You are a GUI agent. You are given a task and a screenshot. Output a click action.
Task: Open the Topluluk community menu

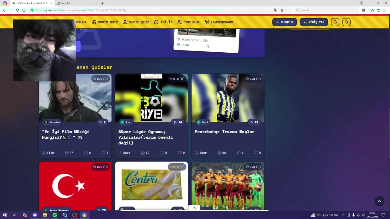[x=189, y=22]
